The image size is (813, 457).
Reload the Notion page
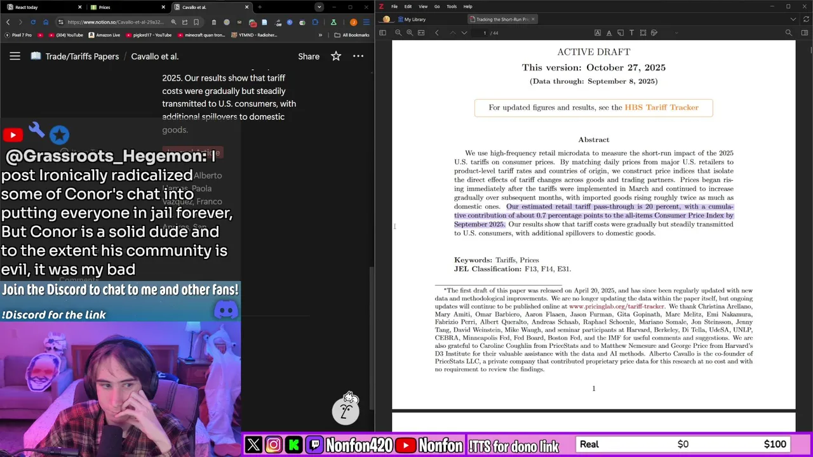point(33,22)
